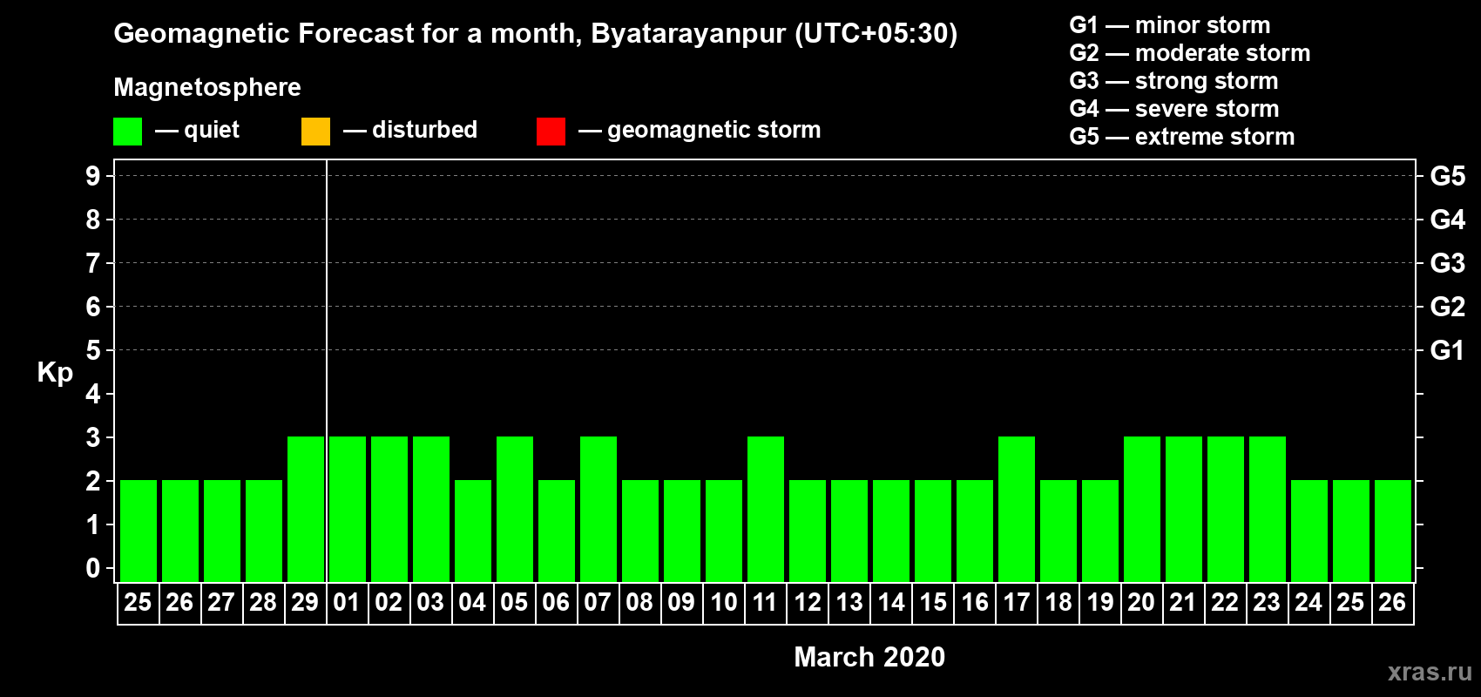The width and height of the screenshot is (1481, 697).
Task: Click the green bar for March 17
Action: 1017,509
